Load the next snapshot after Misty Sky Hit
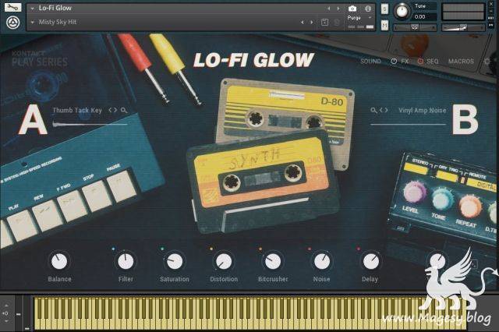The width and height of the screenshot is (499, 332). [x=312, y=23]
